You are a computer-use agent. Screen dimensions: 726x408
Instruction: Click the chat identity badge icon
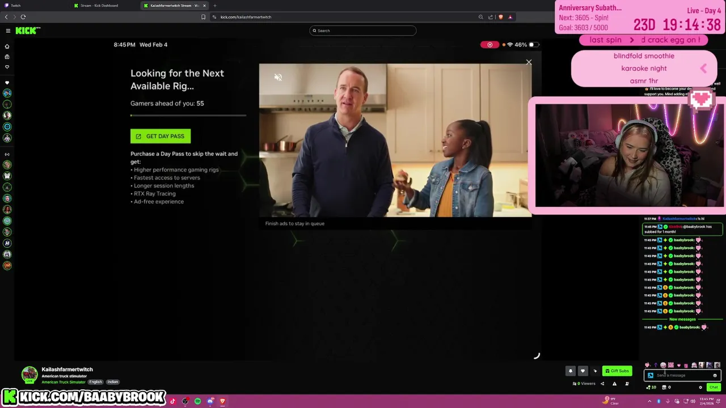click(651, 375)
